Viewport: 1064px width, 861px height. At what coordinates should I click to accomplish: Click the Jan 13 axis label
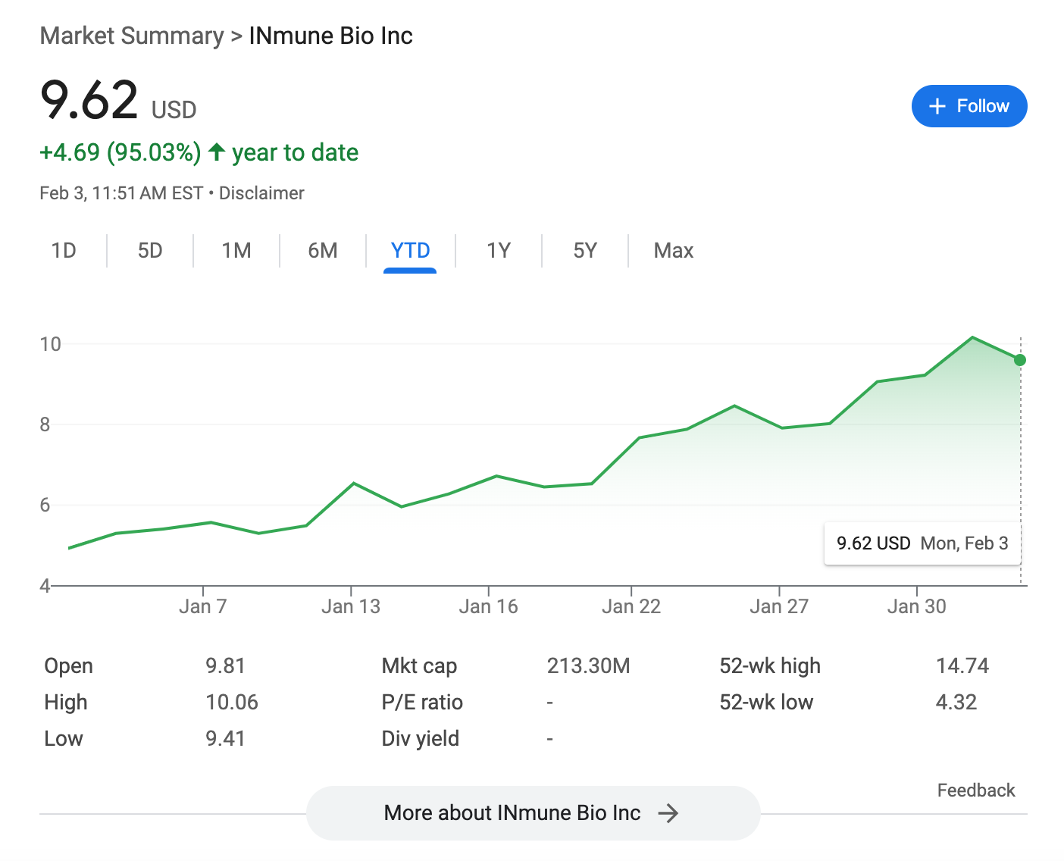click(351, 606)
